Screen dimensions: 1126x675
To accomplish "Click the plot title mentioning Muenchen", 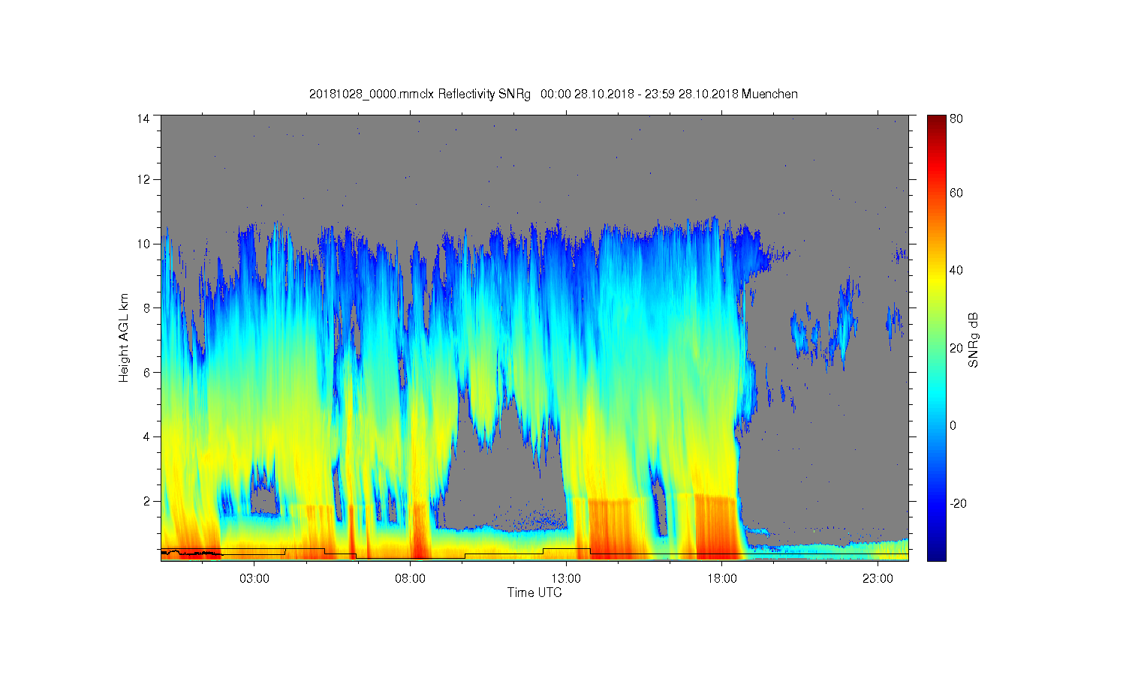I will click(x=553, y=94).
